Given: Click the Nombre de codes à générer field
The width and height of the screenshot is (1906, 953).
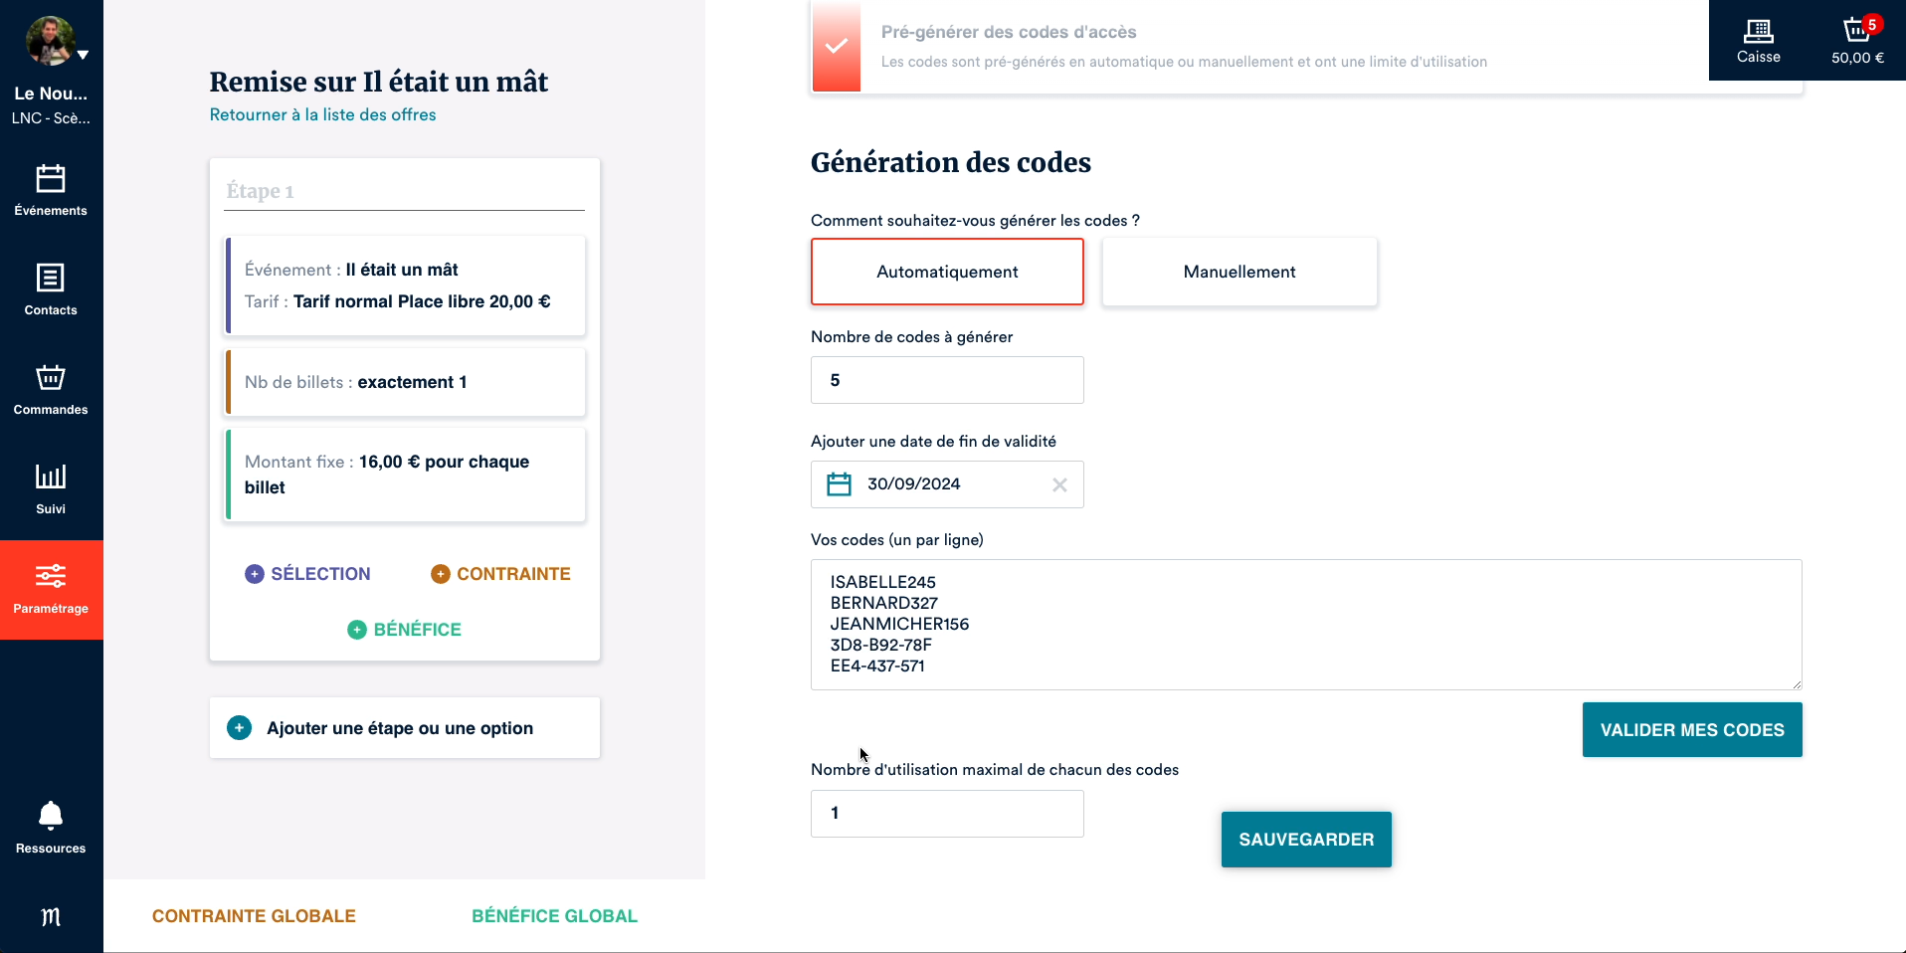Looking at the screenshot, I should click(947, 380).
